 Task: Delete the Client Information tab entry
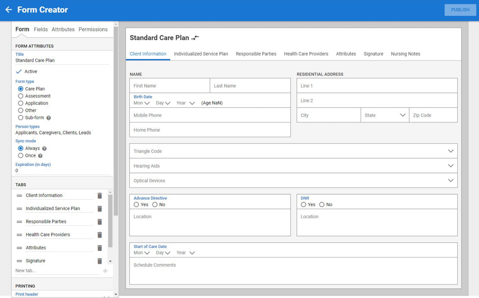point(100,196)
